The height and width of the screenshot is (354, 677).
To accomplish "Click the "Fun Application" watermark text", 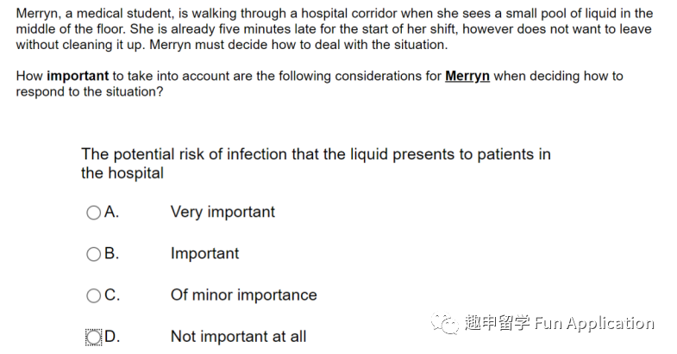I will point(594,323).
